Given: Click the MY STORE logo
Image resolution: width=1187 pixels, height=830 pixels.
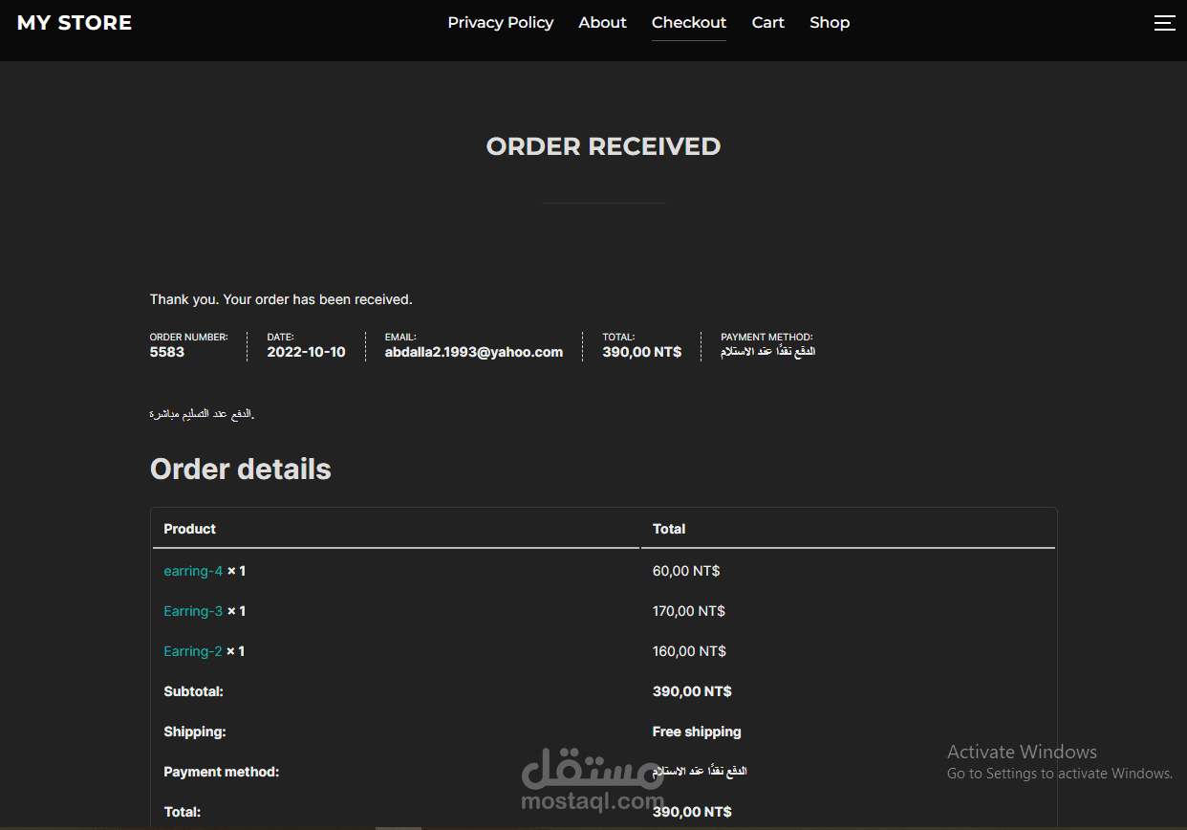Looking at the screenshot, I should [x=75, y=23].
